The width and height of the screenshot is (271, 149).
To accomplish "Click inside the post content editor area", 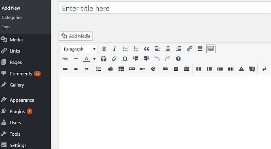I will click(165, 112).
